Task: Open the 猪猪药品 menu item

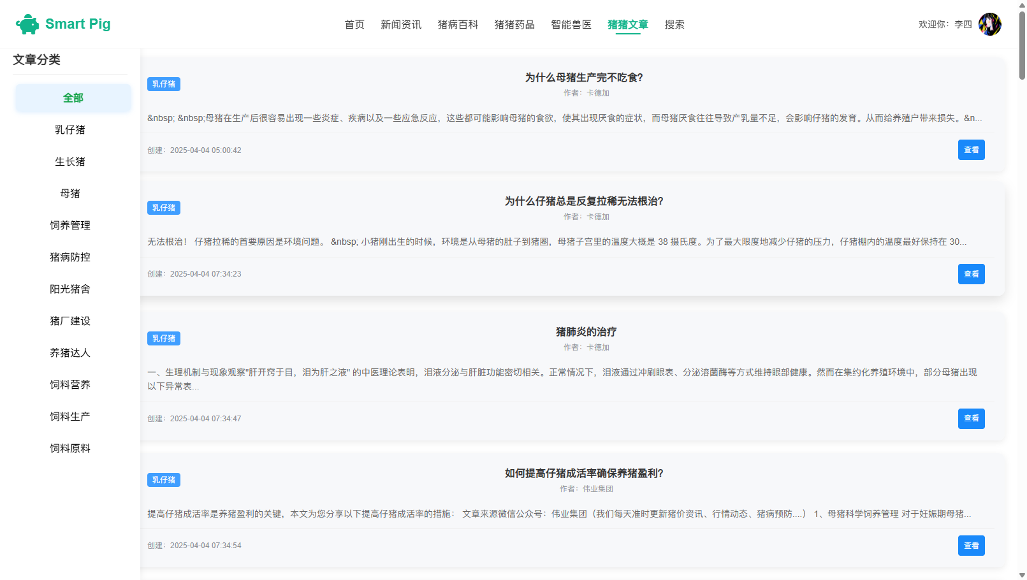Action: click(x=514, y=24)
